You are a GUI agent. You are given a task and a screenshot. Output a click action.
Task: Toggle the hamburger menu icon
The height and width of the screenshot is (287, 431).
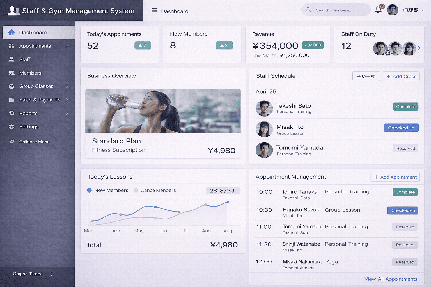click(x=154, y=11)
